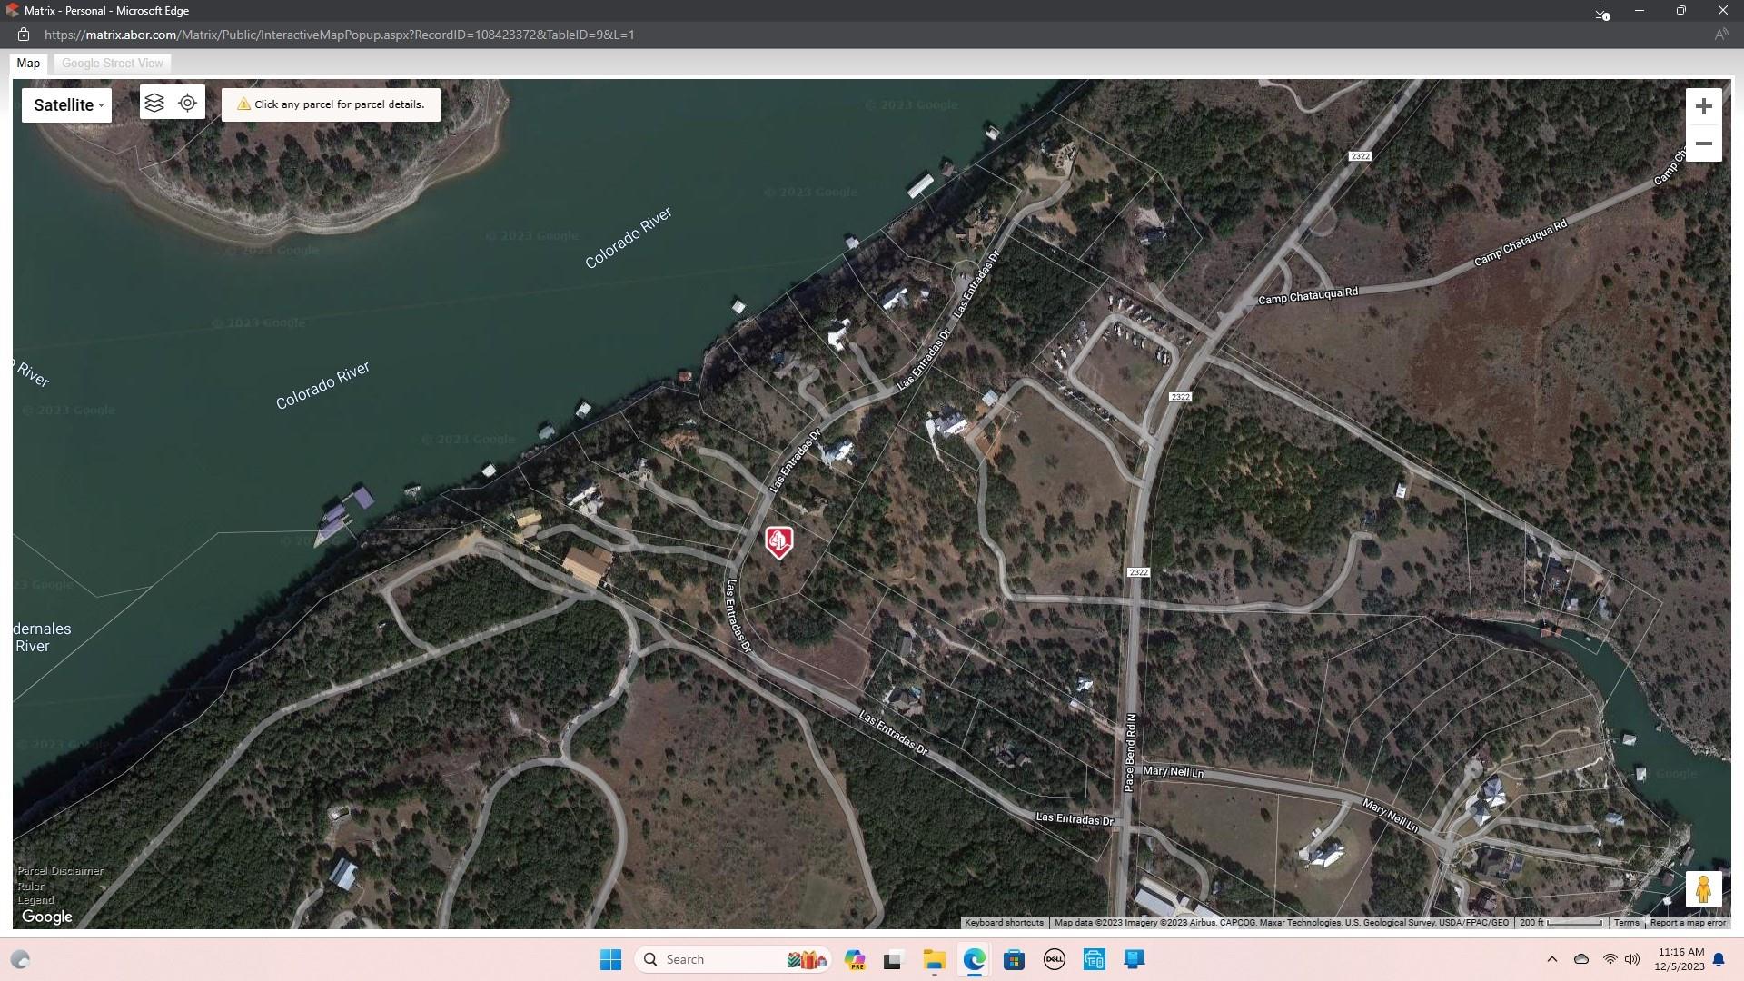Screen dimensions: 1744x981
Task: Open Edge downloads icon in title bar
Action: tap(1602, 11)
